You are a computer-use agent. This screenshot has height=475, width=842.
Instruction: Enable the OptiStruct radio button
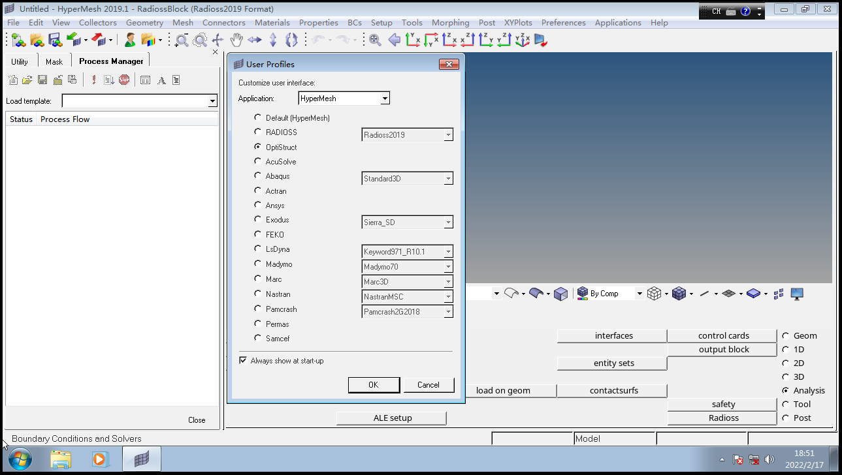click(x=257, y=147)
